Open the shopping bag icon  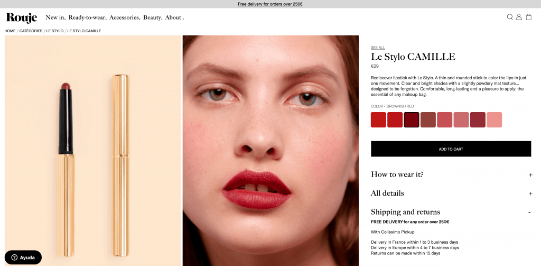[528, 17]
